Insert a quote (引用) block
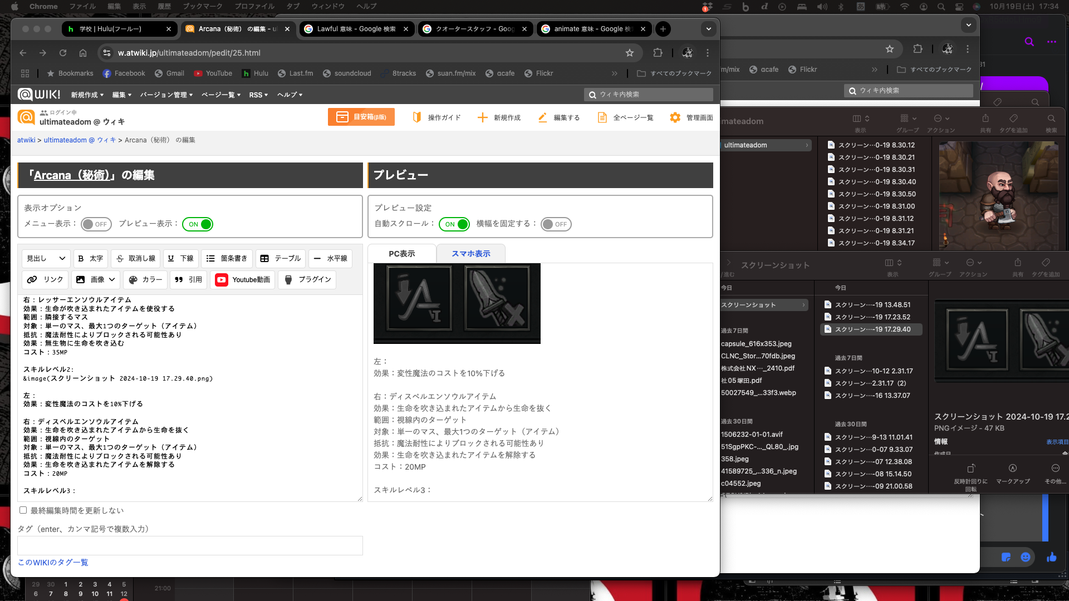Image resolution: width=1069 pixels, height=601 pixels. (x=188, y=279)
